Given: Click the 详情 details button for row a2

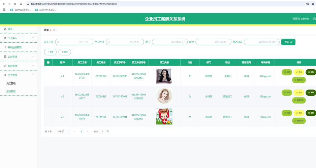Looking at the screenshot, I should click(x=287, y=92).
